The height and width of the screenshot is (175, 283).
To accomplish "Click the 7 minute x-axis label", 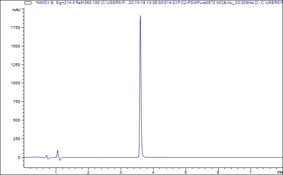I will pyautogui.click(x=251, y=172).
